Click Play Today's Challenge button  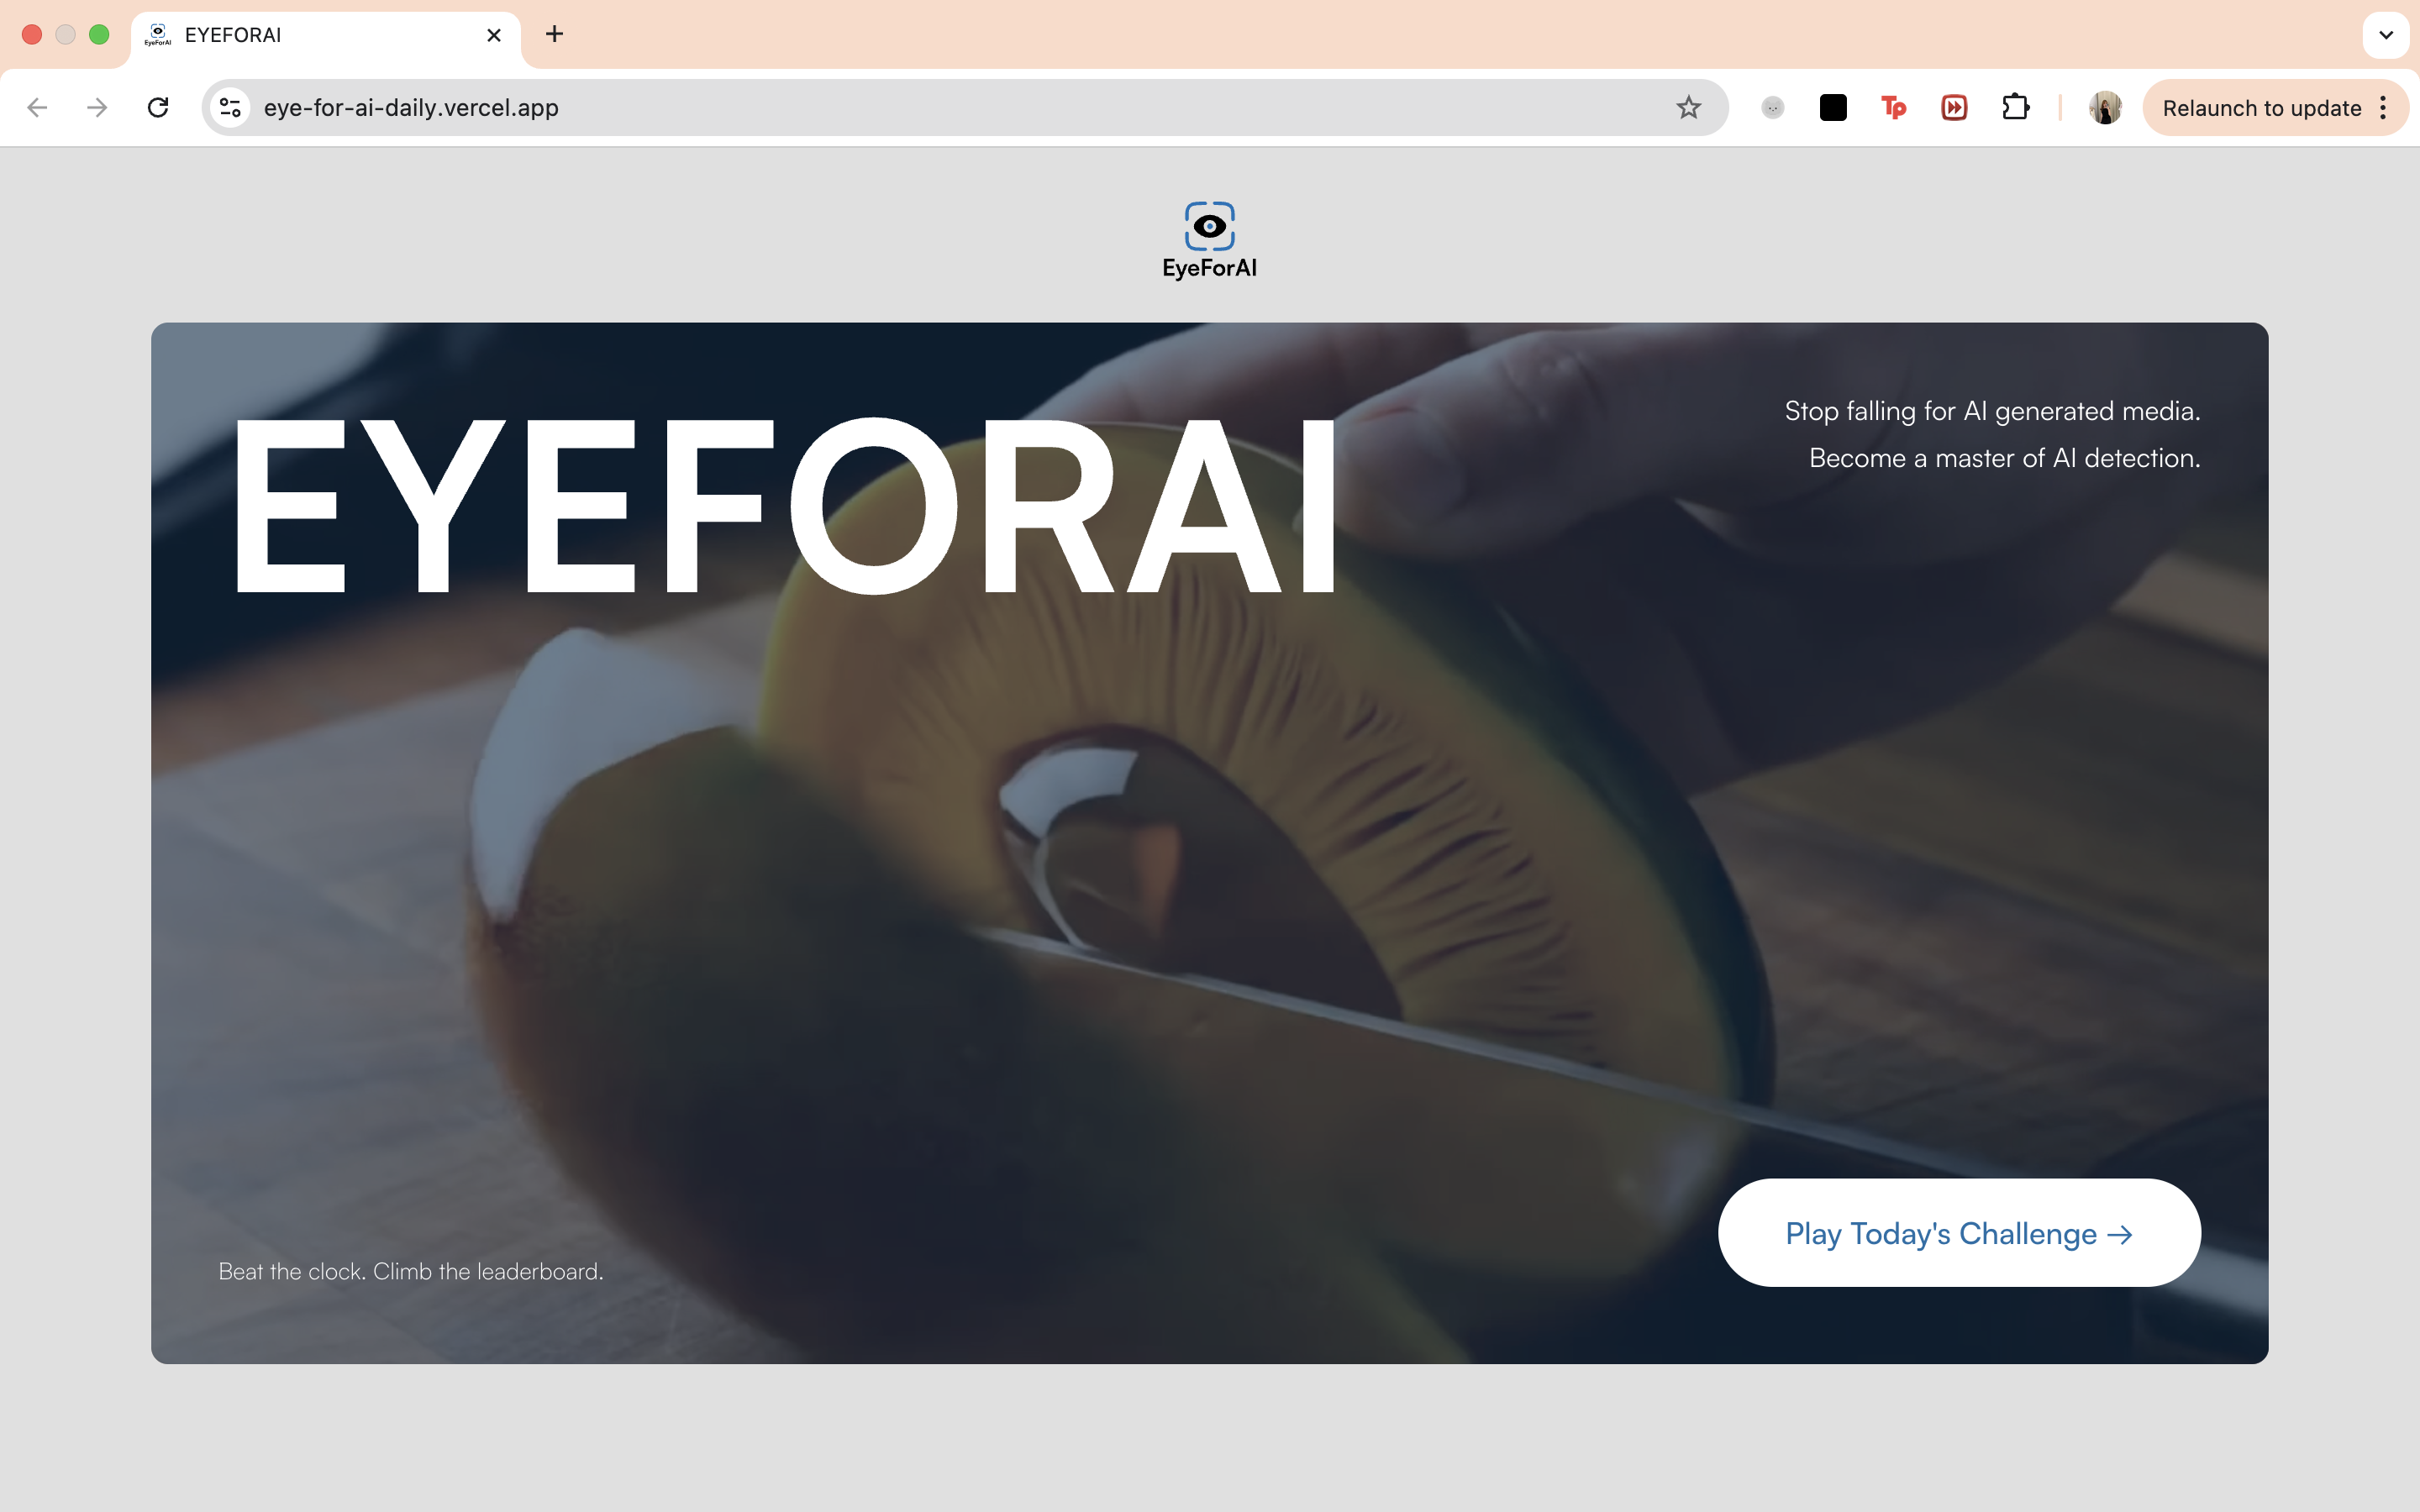click(x=1959, y=1232)
